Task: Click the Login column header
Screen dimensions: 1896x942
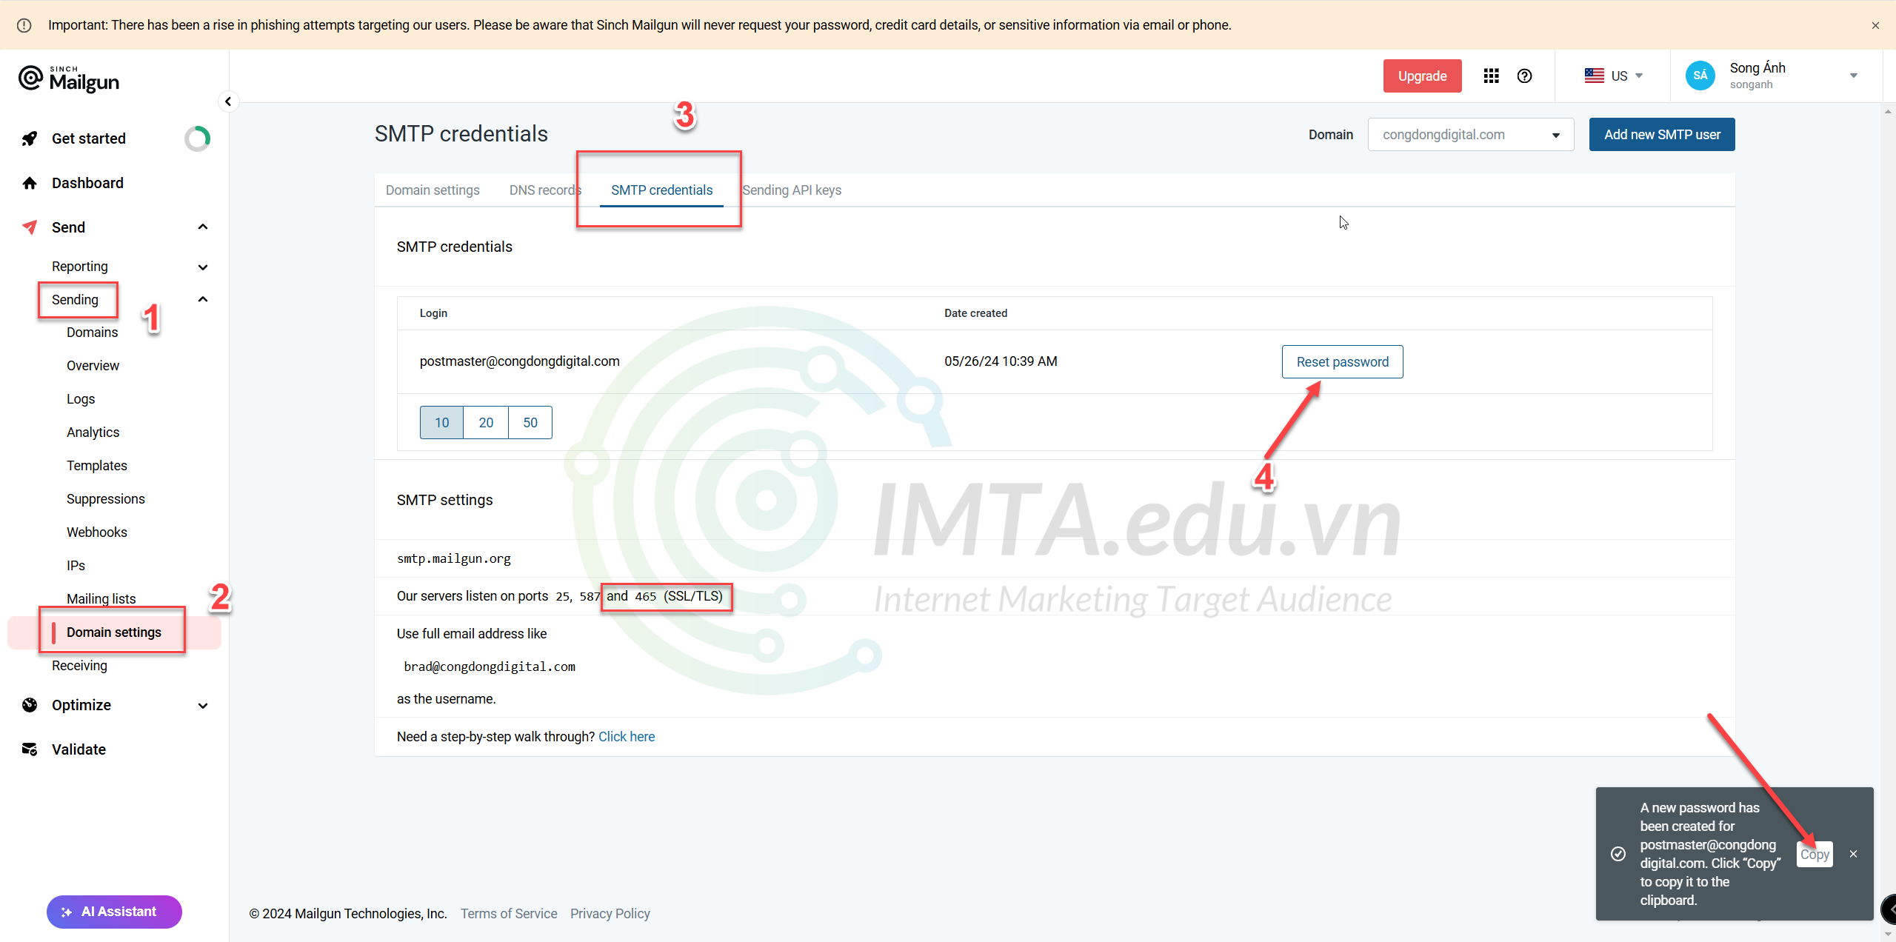Action: pyautogui.click(x=433, y=313)
